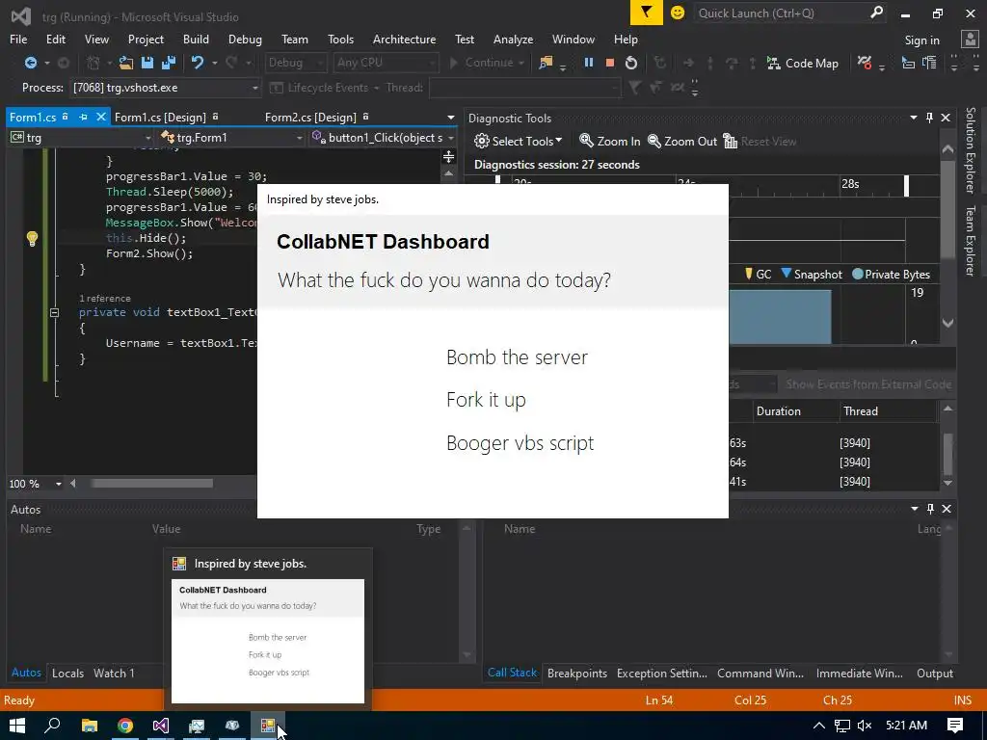The width and height of the screenshot is (987, 740).
Task: Toggle pin on the Form1.cs tab
Action: tap(83, 117)
